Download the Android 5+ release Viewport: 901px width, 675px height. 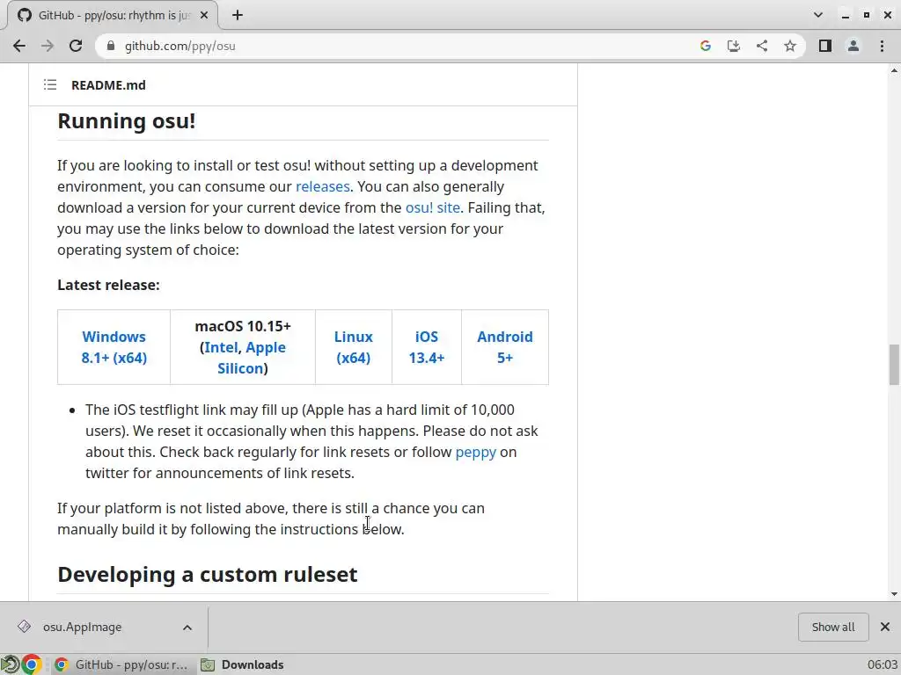pos(504,347)
